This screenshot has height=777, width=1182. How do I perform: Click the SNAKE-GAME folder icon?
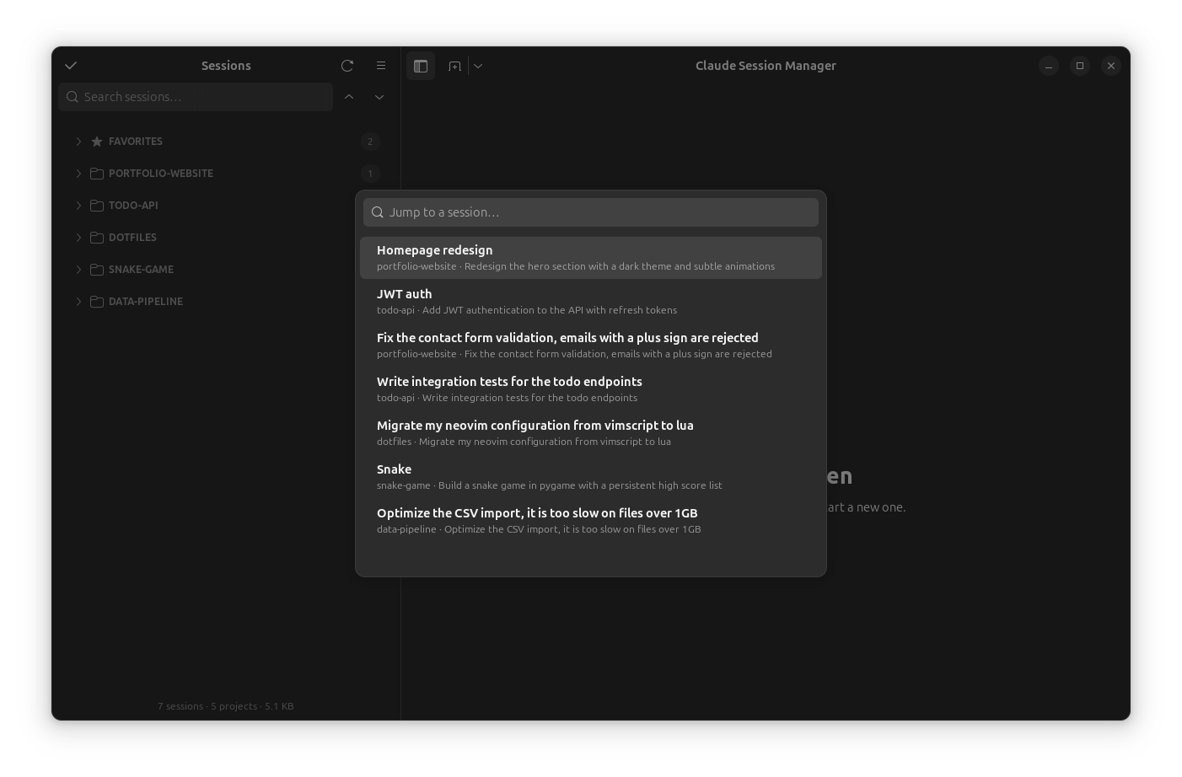coord(97,270)
